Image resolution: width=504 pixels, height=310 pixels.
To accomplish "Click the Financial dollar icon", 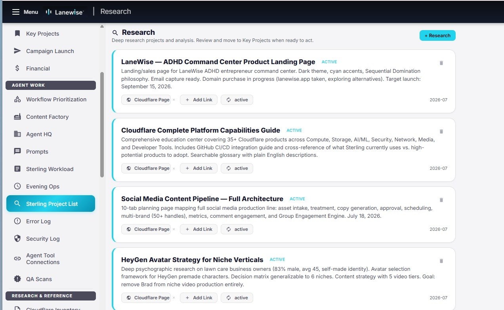I will pos(17,68).
